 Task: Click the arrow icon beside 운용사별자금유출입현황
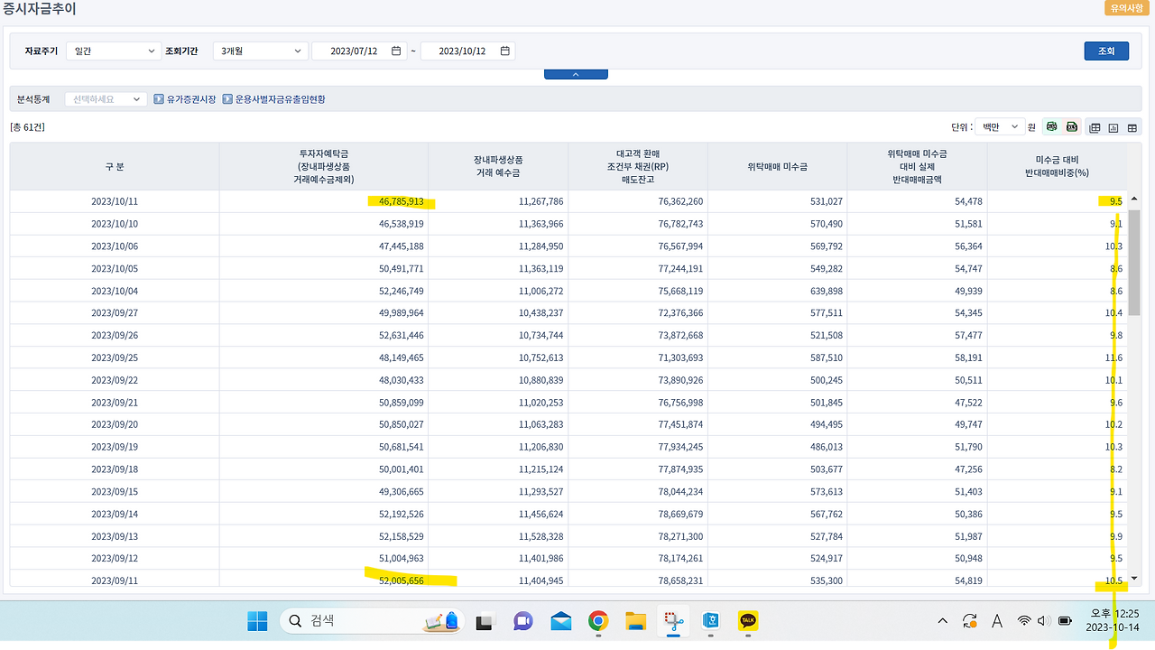click(227, 99)
